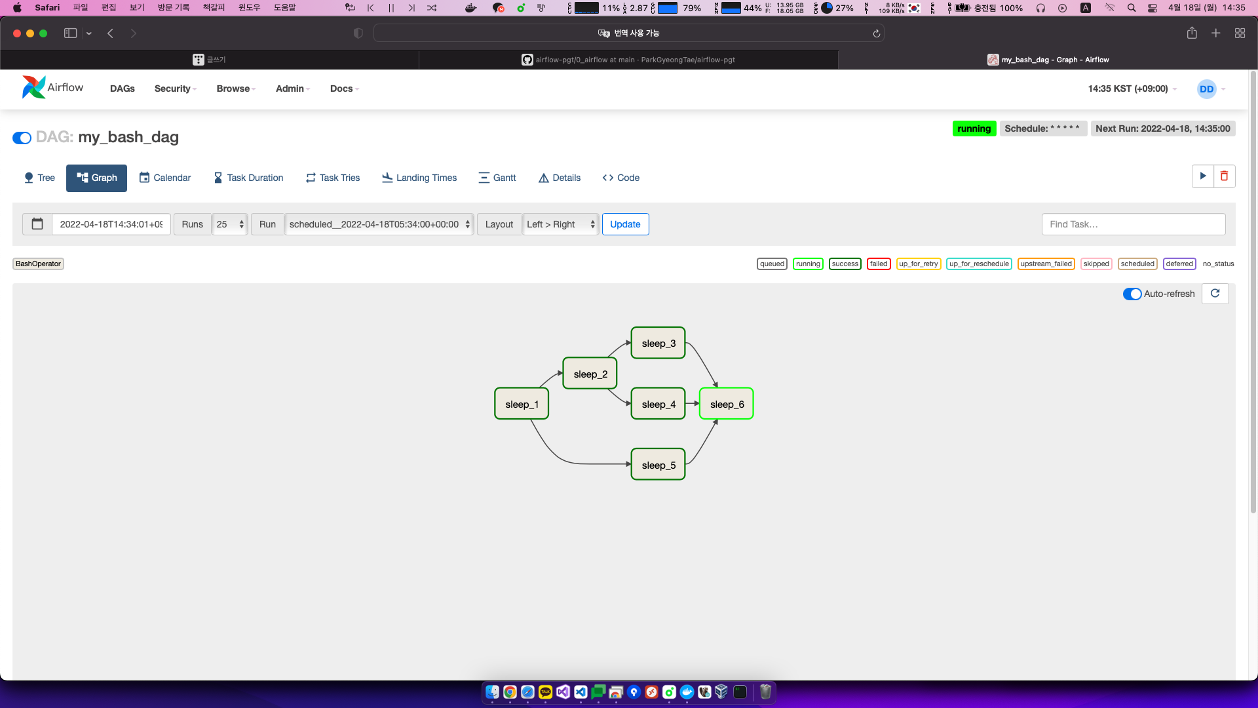This screenshot has width=1258, height=708.
Task: Reload page with Safari reload icon
Action: 876,33
